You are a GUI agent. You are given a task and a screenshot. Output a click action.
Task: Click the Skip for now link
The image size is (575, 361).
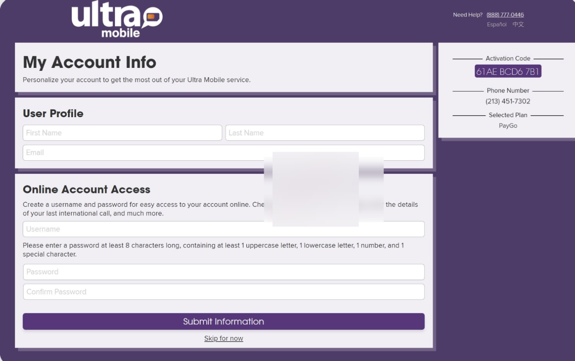pyautogui.click(x=224, y=338)
